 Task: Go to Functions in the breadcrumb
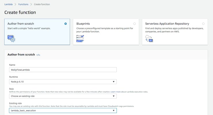coord(23,4)
